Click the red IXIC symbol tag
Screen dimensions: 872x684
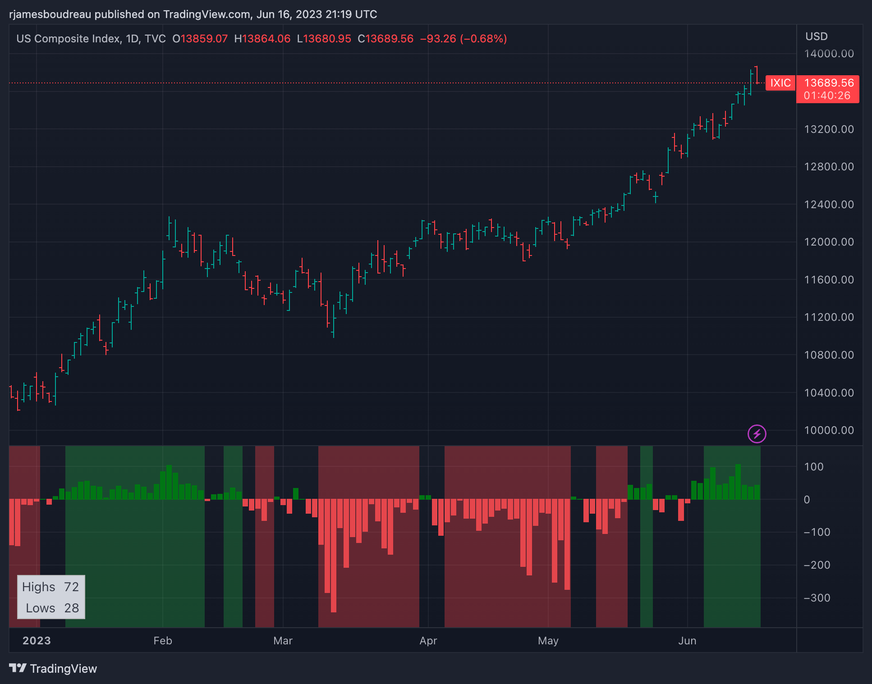click(x=780, y=83)
